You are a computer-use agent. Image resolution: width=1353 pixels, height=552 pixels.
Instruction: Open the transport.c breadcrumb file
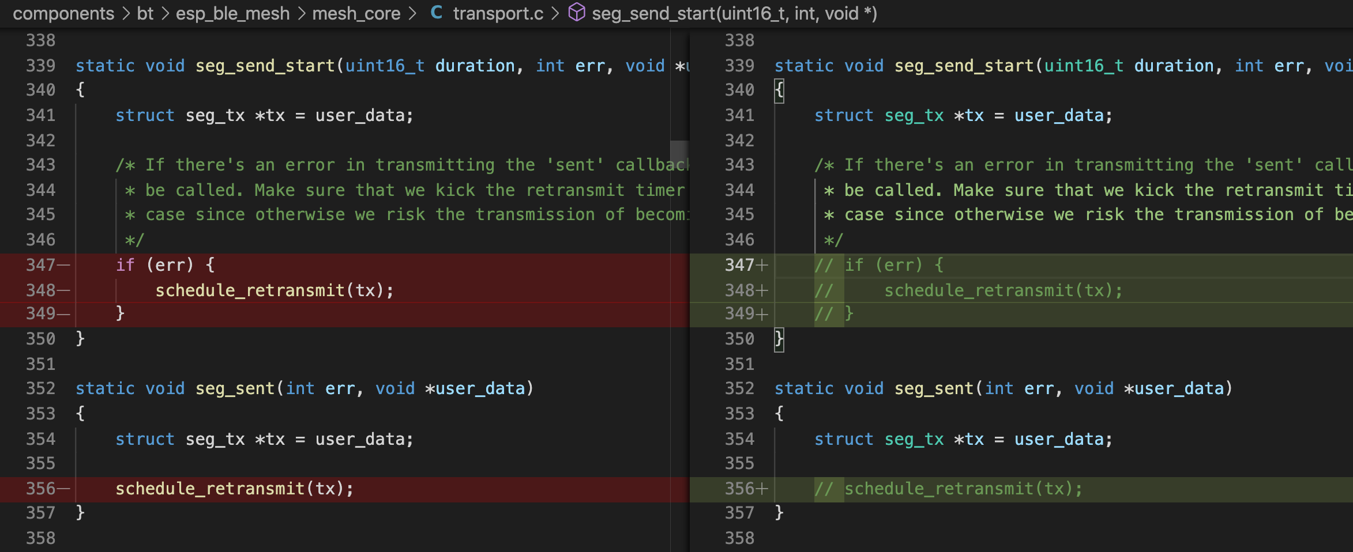(498, 13)
